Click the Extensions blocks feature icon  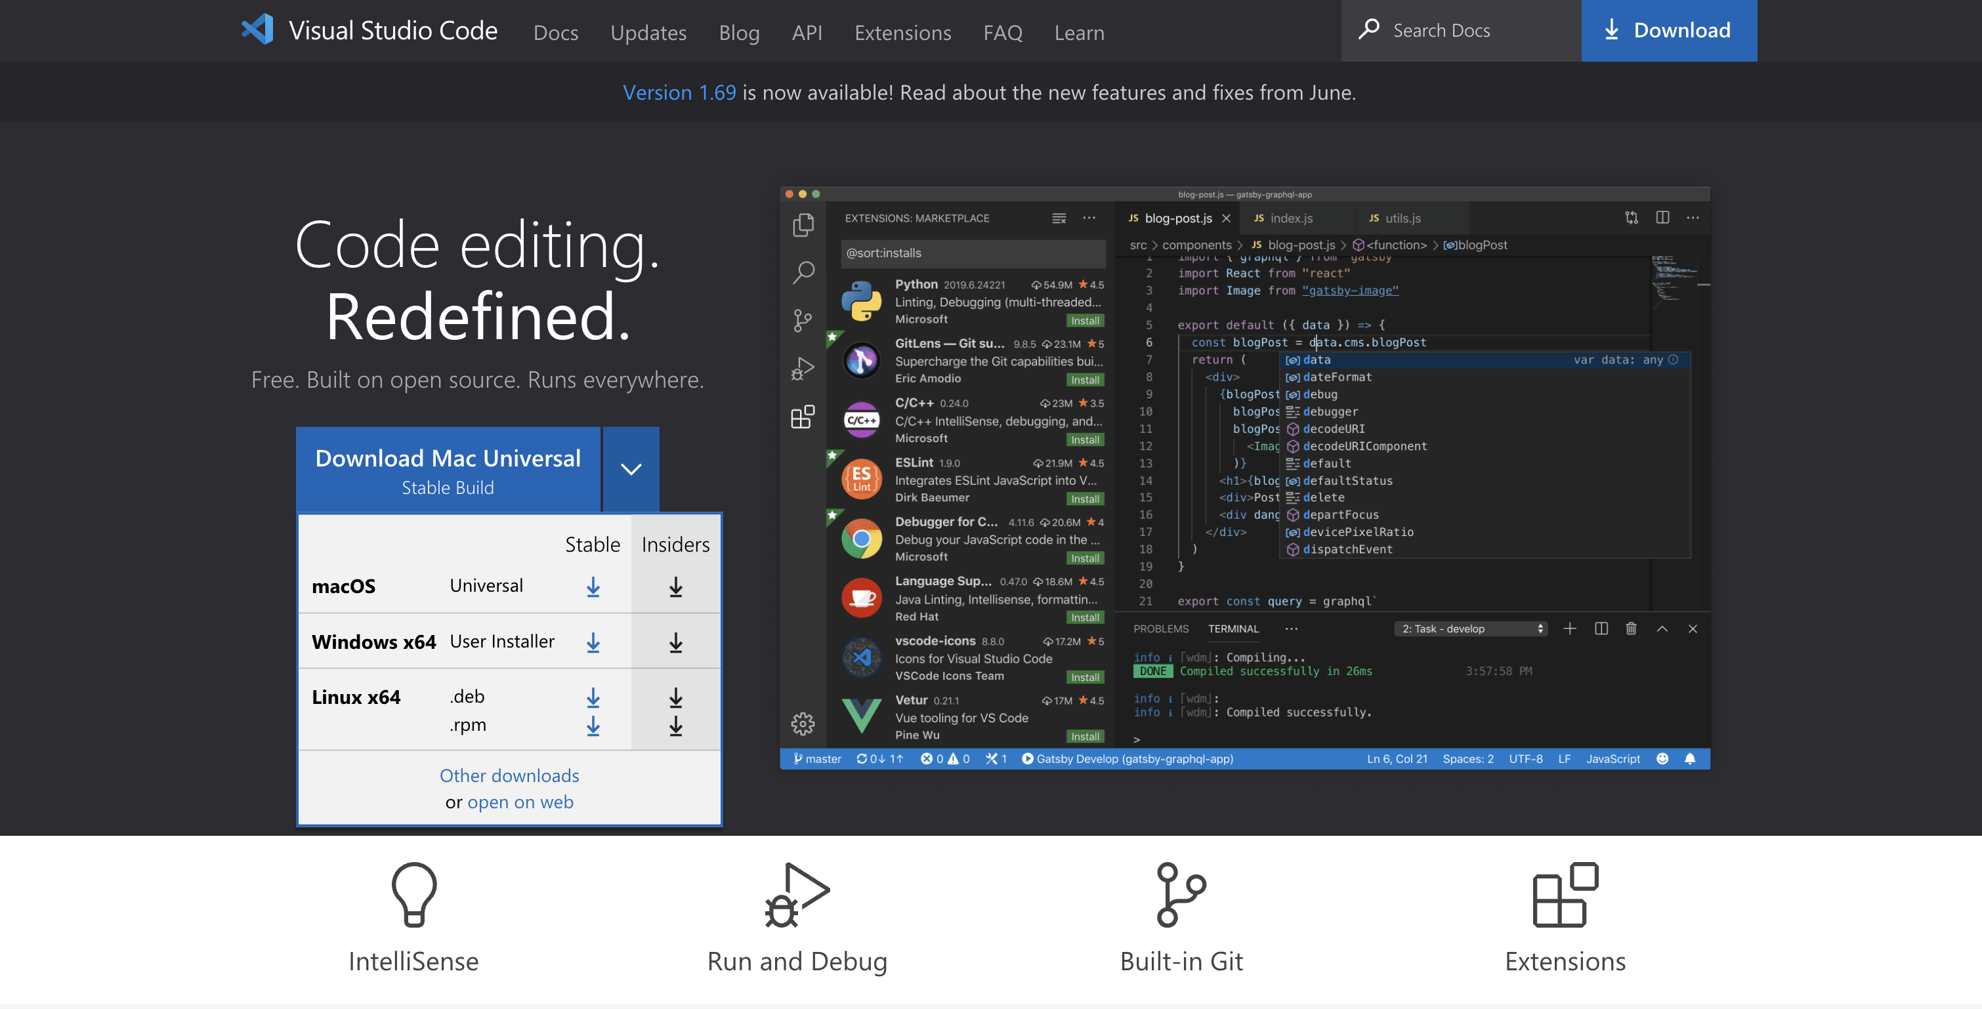pyautogui.click(x=1565, y=894)
